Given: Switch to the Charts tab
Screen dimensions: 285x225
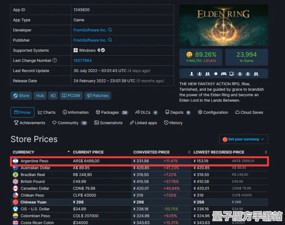Looking at the screenshot, I should (x=46, y=112).
